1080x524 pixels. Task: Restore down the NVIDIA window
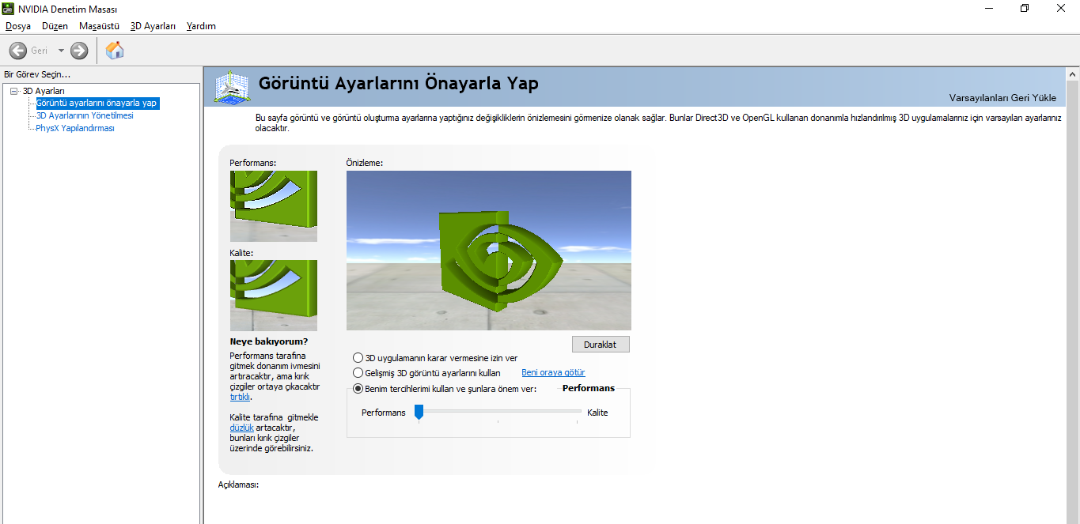pos(1025,9)
